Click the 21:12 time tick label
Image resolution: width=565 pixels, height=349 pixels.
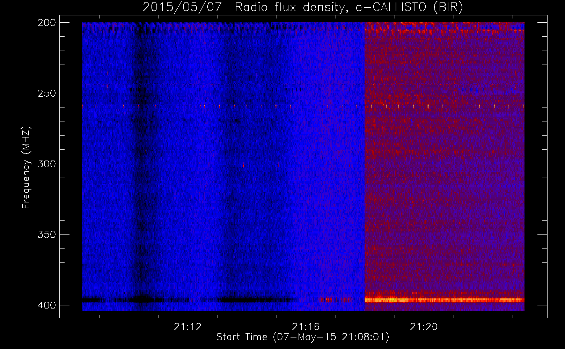coord(188,327)
